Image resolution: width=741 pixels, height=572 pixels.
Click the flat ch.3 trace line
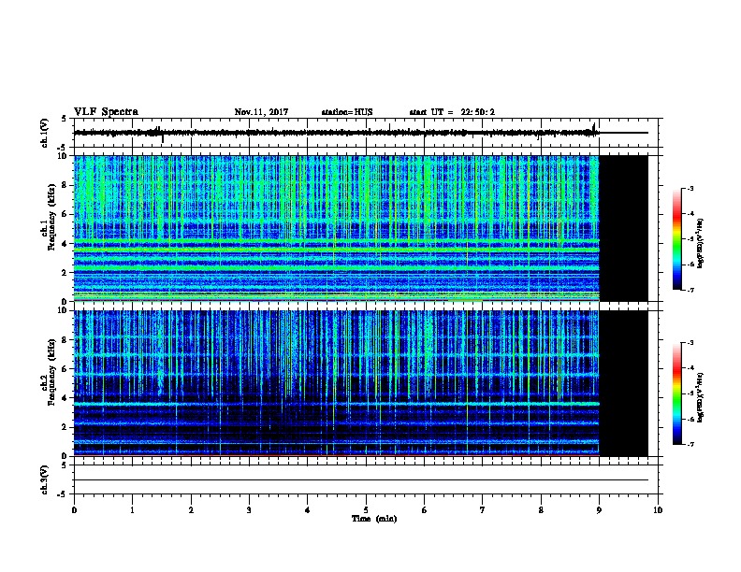pyautogui.click(x=361, y=480)
